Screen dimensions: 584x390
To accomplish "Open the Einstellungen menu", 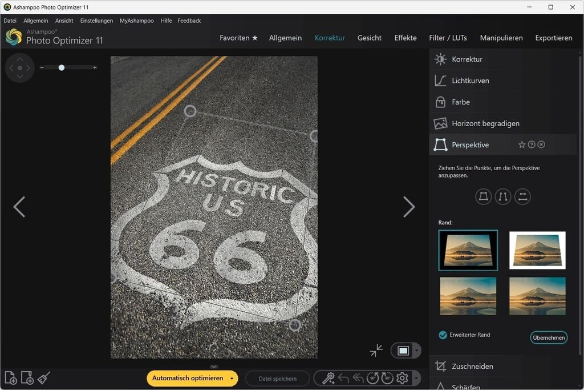I will click(x=96, y=21).
